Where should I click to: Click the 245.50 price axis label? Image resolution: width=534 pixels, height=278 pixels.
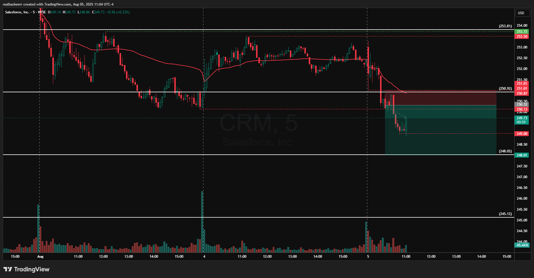[522, 209]
